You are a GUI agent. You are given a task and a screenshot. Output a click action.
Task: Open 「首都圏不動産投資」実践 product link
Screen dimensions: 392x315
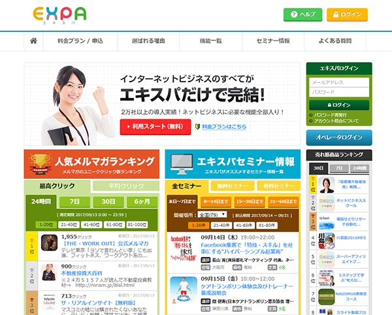(351, 185)
